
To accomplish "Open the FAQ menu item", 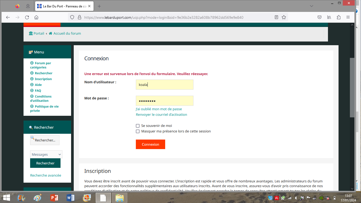I will (38, 91).
